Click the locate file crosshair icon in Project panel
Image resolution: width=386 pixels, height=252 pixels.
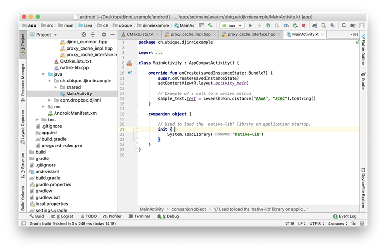(x=83, y=35)
